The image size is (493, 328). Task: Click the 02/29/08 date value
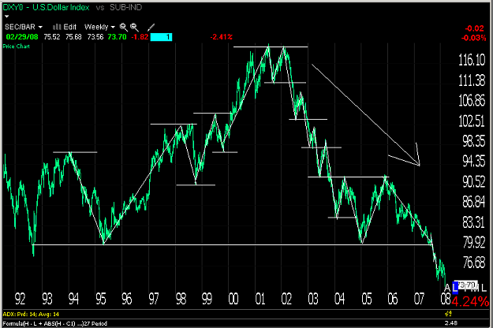[22, 37]
